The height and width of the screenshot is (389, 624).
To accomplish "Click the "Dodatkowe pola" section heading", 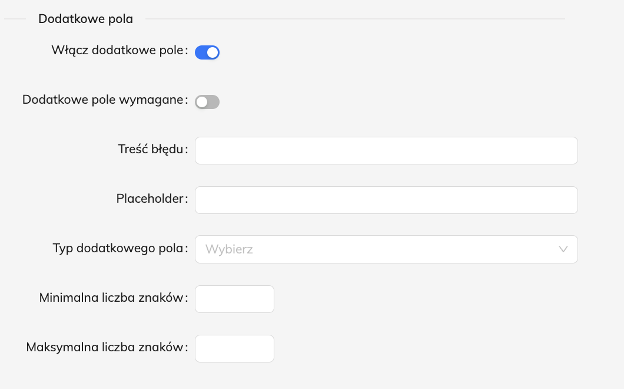I will [85, 19].
